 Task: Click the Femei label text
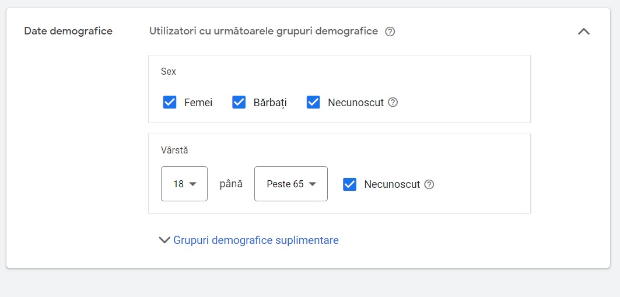click(198, 103)
